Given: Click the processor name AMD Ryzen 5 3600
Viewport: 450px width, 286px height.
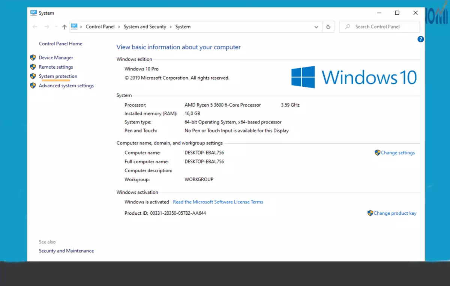Looking at the screenshot, I should pyautogui.click(x=222, y=105).
